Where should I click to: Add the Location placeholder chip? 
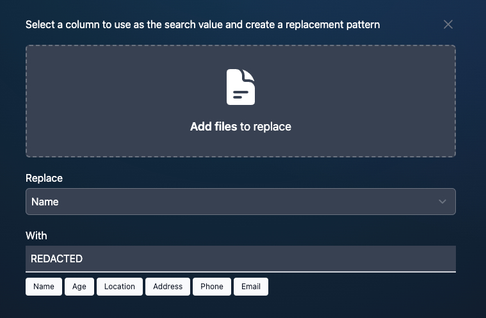coord(120,287)
